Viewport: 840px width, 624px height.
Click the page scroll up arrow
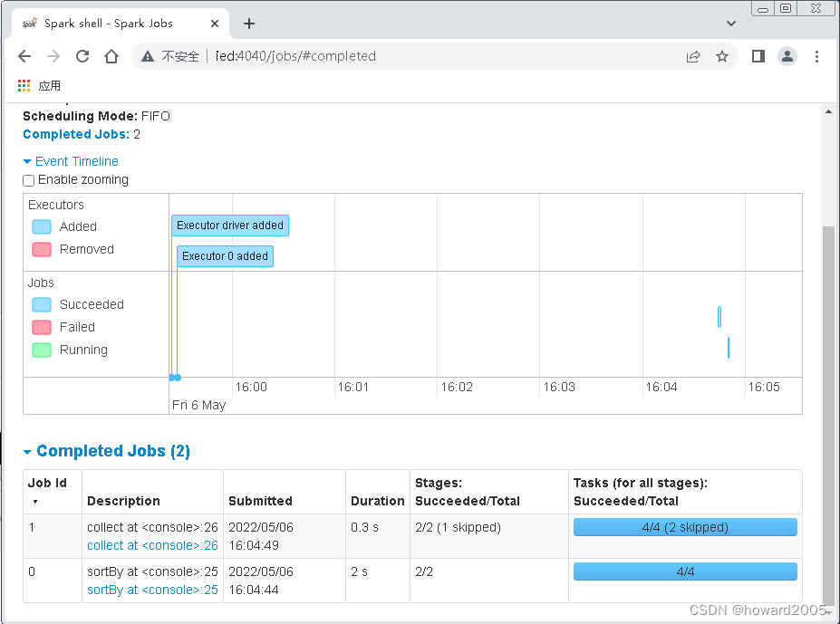[x=829, y=111]
